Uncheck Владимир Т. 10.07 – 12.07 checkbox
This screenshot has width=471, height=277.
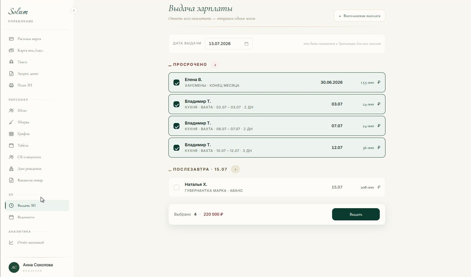176,148
